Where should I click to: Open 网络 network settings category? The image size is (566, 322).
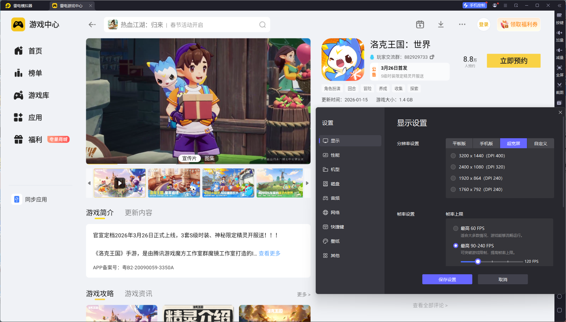click(x=350, y=212)
